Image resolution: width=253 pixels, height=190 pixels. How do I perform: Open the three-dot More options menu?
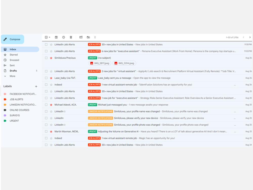coord(95,37)
